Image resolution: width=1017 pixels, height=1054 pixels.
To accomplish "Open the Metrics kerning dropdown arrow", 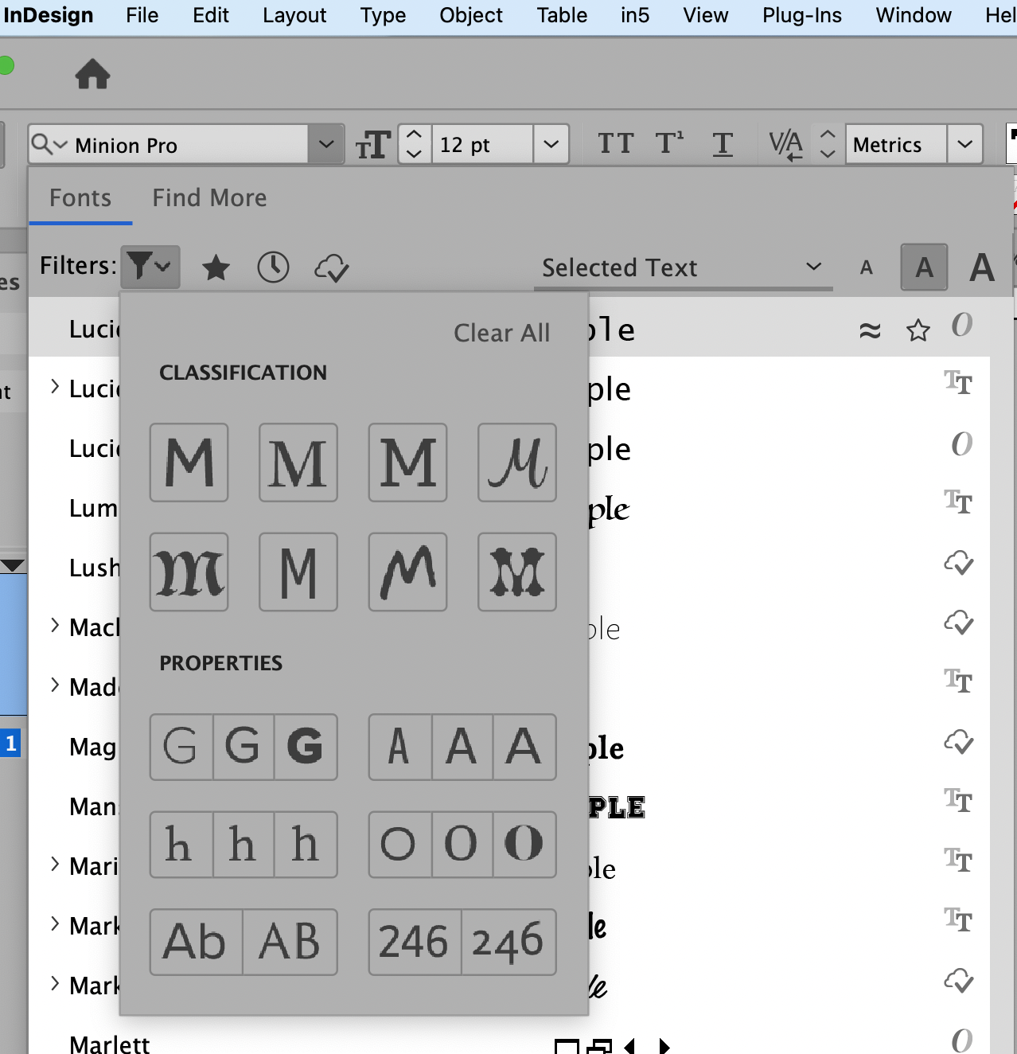I will [964, 145].
